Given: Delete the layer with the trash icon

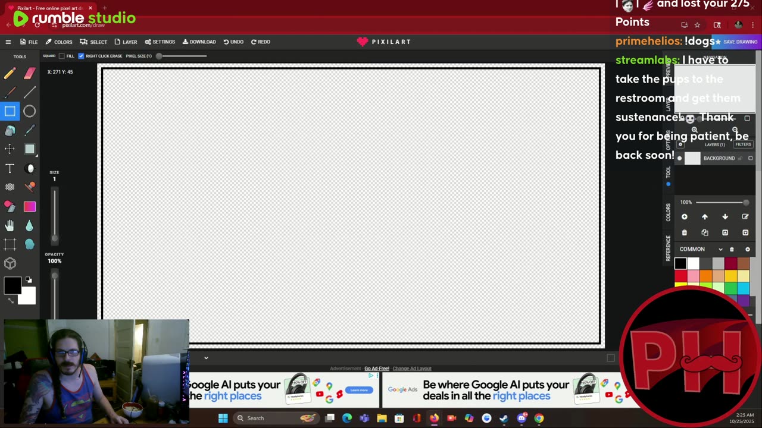Looking at the screenshot, I should [685, 232].
